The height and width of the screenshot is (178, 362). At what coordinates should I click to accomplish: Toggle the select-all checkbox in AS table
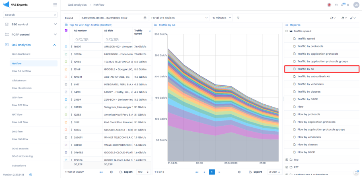(66, 31)
